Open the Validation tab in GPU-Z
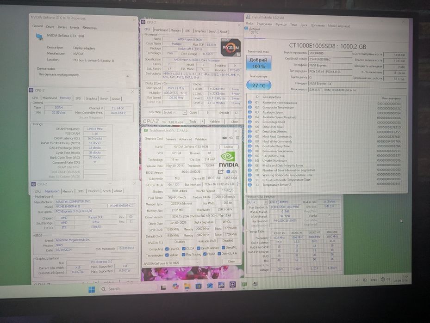This screenshot has height=323, width=430. tap(201, 139)
